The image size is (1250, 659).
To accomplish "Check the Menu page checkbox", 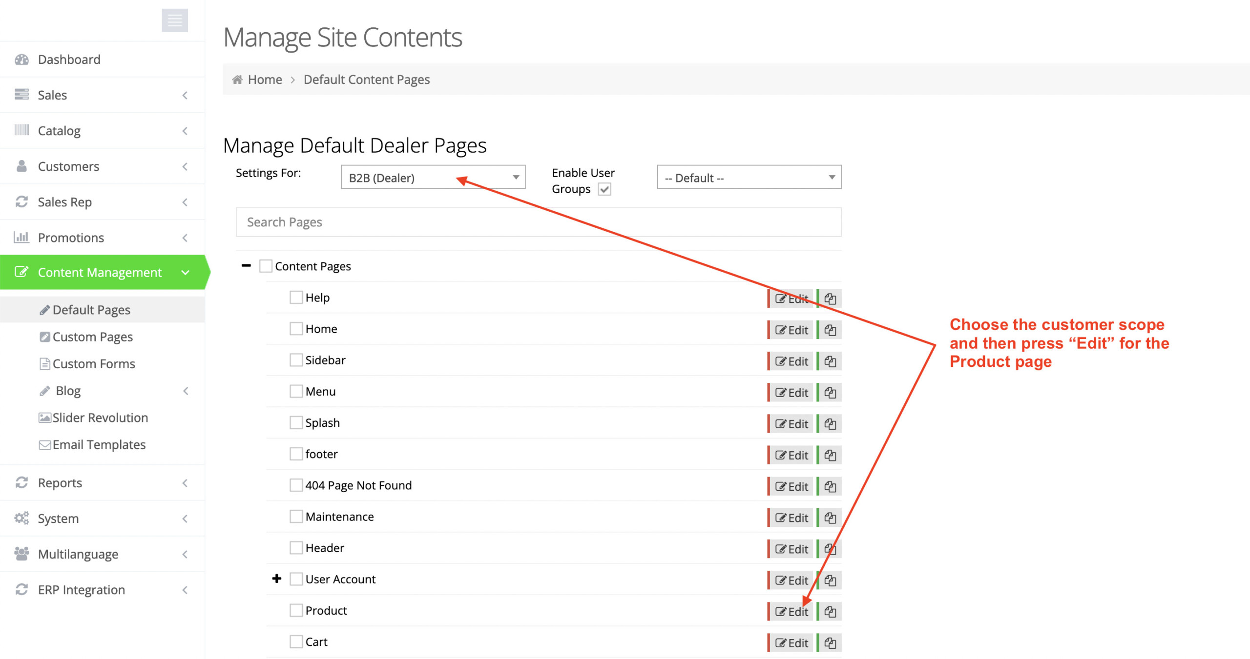I will point(296,391).
